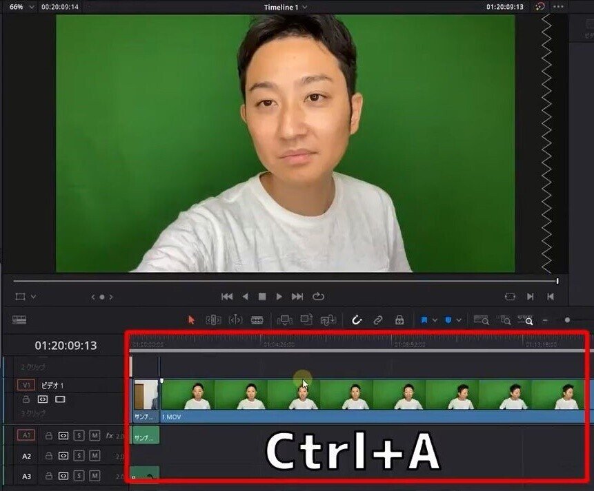Click the 00:20:09:14 duration timecode
Image resolution: width=594 pixels, height=491 pixels.
tap(60, 7)
